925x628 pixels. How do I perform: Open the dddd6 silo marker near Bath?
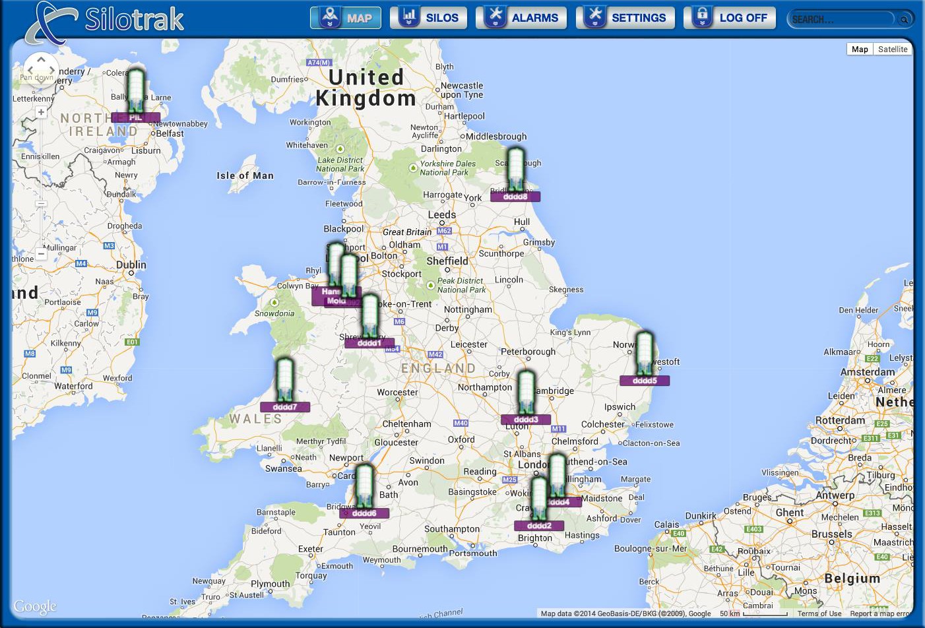click(x=364, y=488)
